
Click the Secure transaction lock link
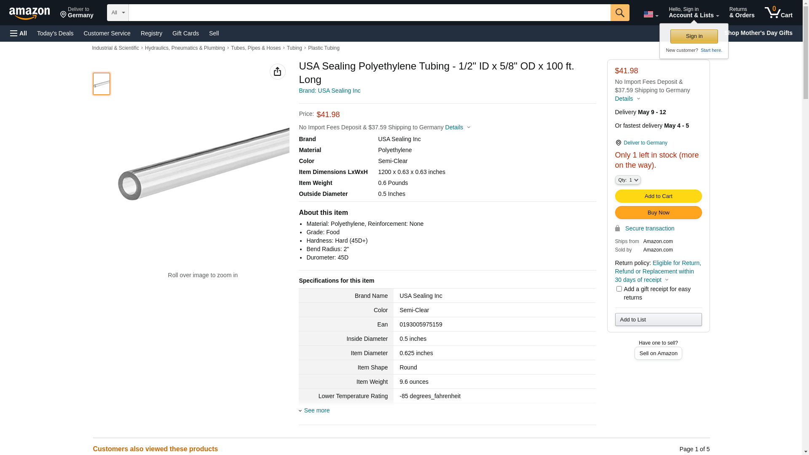point(649,228)
